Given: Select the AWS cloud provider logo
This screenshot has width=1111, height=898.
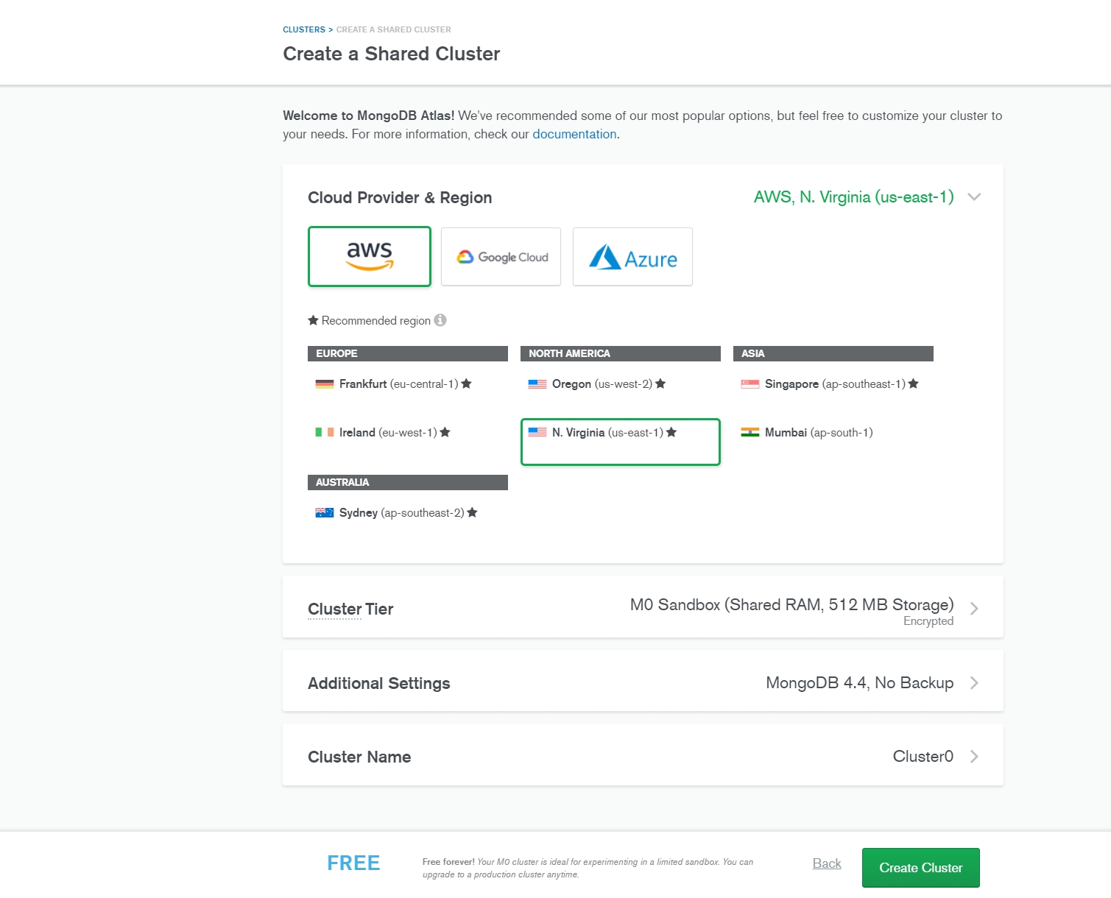Looking at the screenshot, I should pyautogui.click(x=369, y=256).
